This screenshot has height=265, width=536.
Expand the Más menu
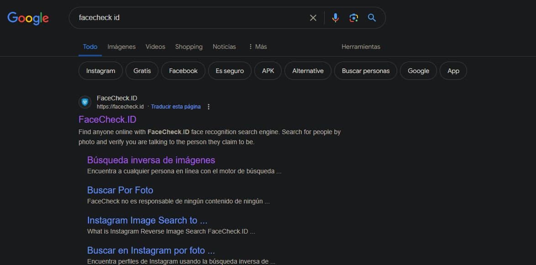[257, 47]
